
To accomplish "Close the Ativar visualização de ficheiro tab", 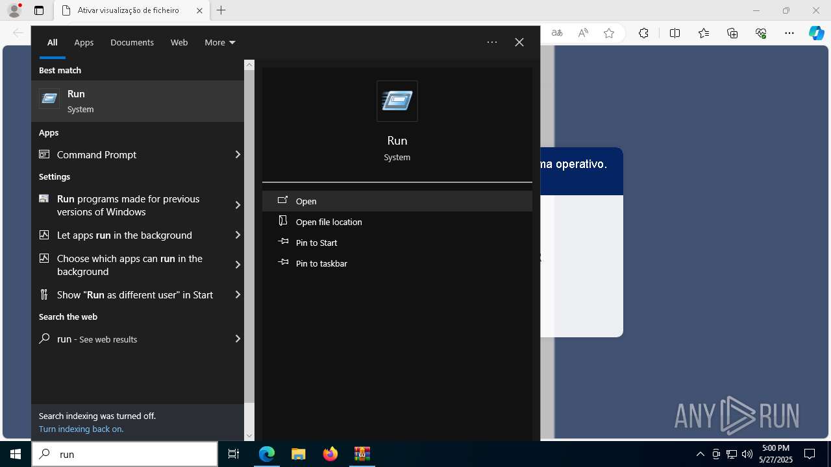I will (199, 10).
